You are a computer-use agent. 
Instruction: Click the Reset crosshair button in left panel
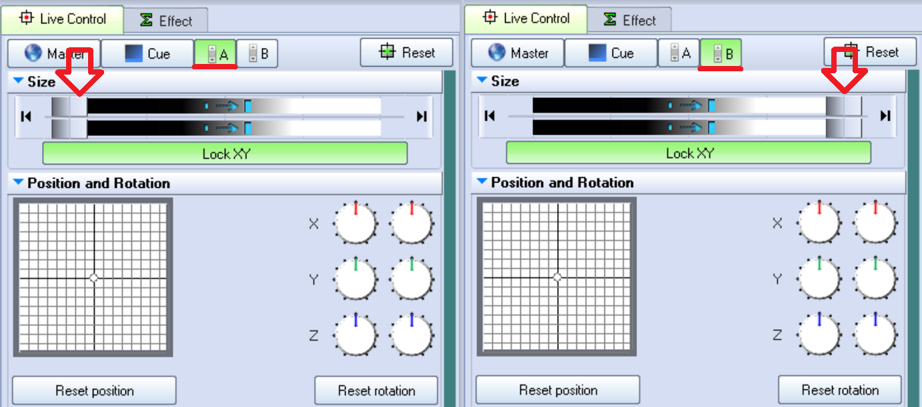[x=406, y=53]
